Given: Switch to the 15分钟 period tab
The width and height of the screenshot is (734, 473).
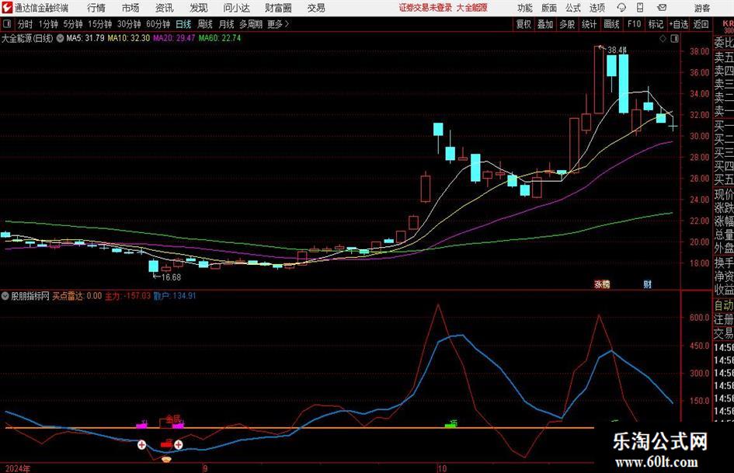Looking at the screenshot, I should [100, 24].
